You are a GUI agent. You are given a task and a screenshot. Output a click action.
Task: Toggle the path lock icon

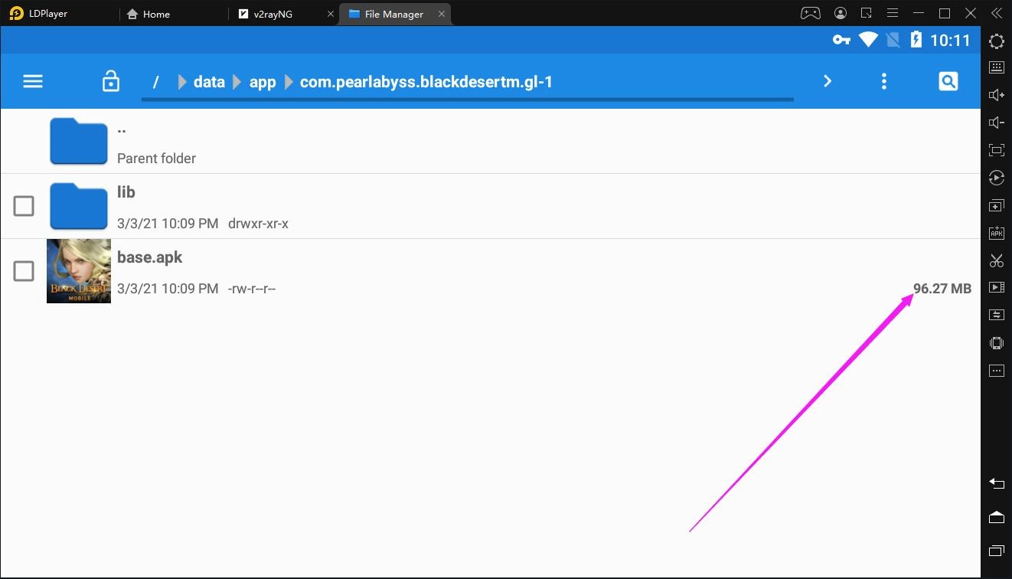click(x=110, y=80)
